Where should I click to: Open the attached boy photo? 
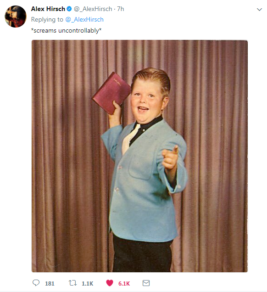pos(139,156)
